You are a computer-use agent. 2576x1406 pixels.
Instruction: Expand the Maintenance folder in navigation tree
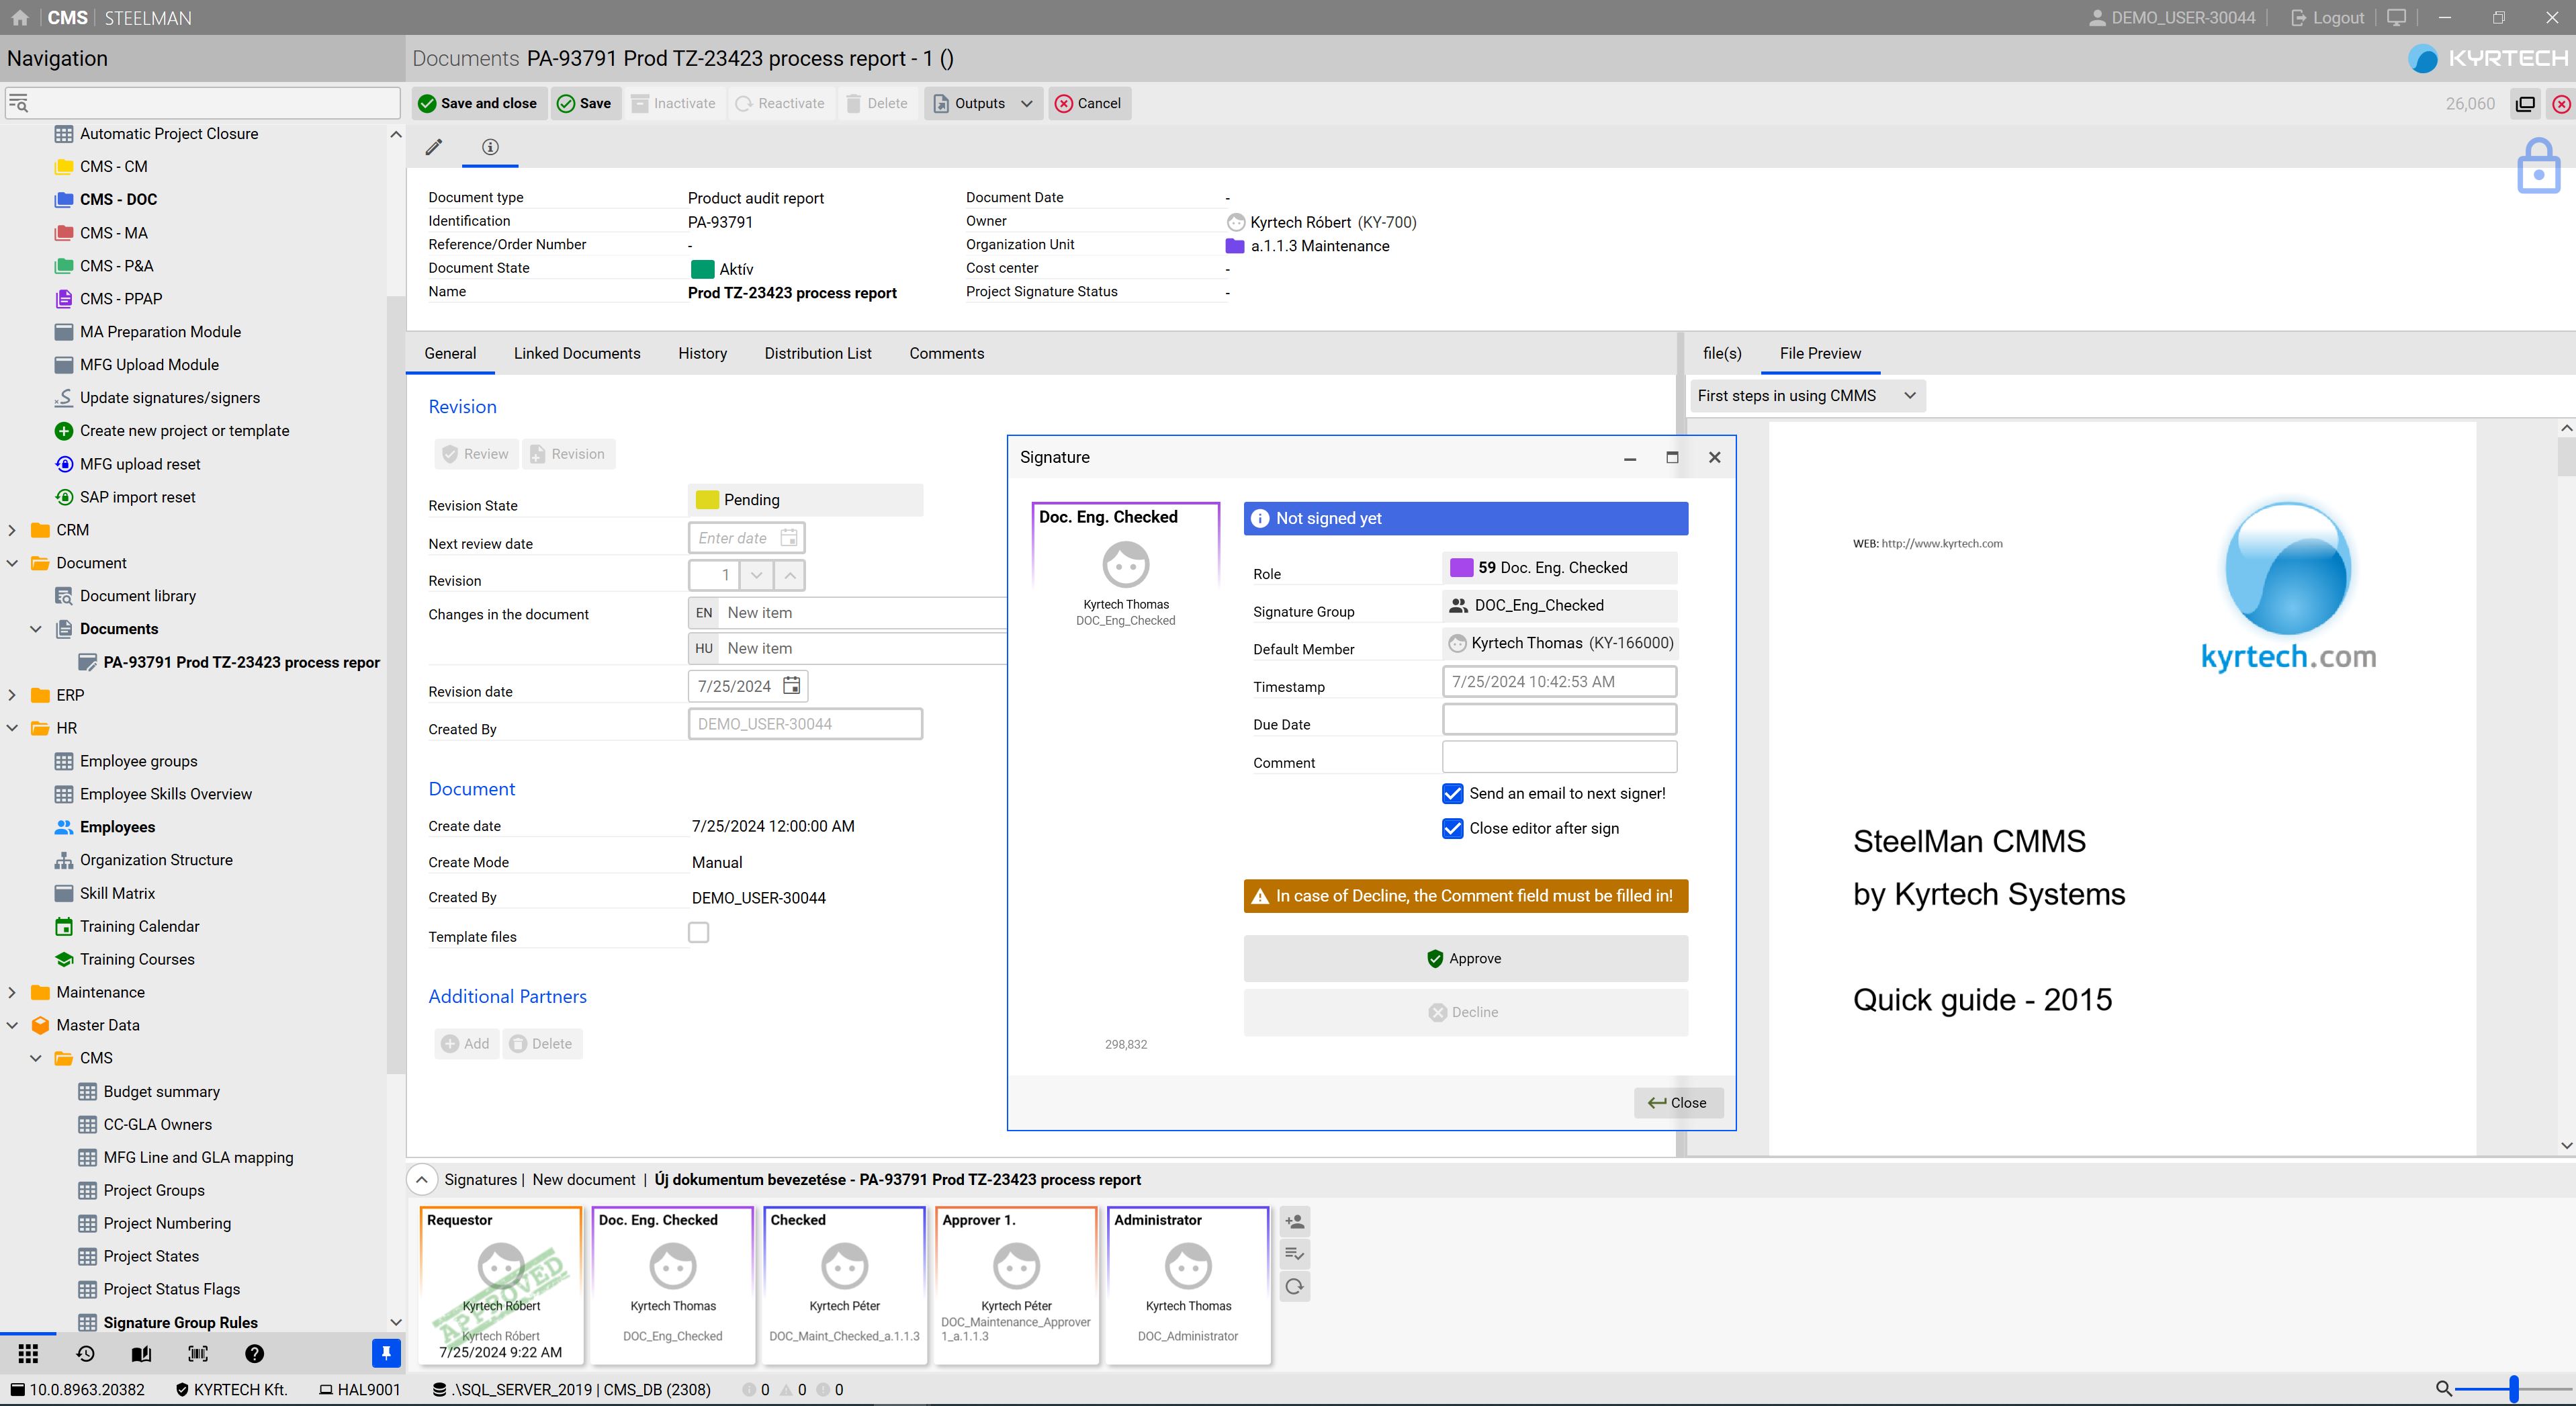(x=12, y=992)
